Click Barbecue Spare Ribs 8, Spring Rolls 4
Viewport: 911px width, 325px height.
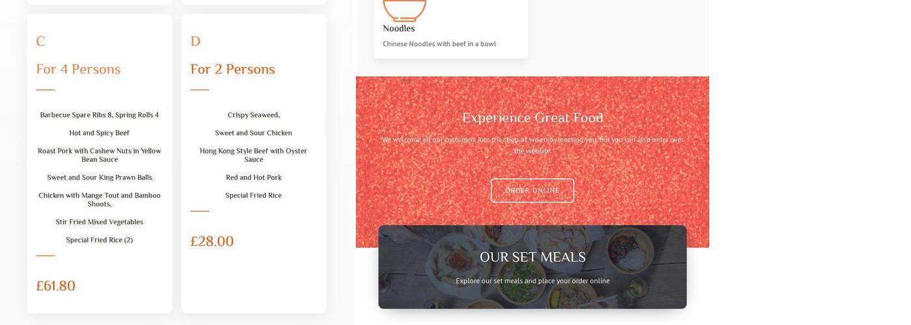tap(100, 115)
